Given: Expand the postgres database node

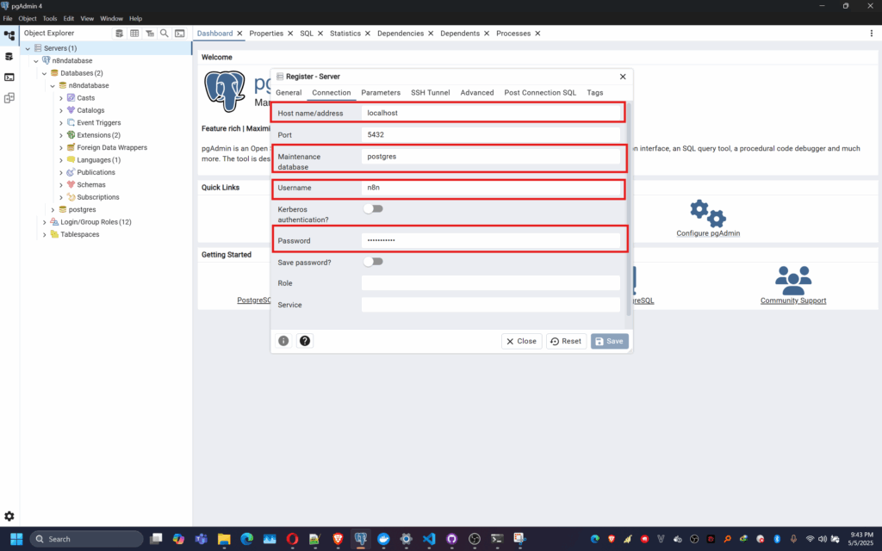Looking at the screenshot, I should pyautogui.click(x=53, y=210).
